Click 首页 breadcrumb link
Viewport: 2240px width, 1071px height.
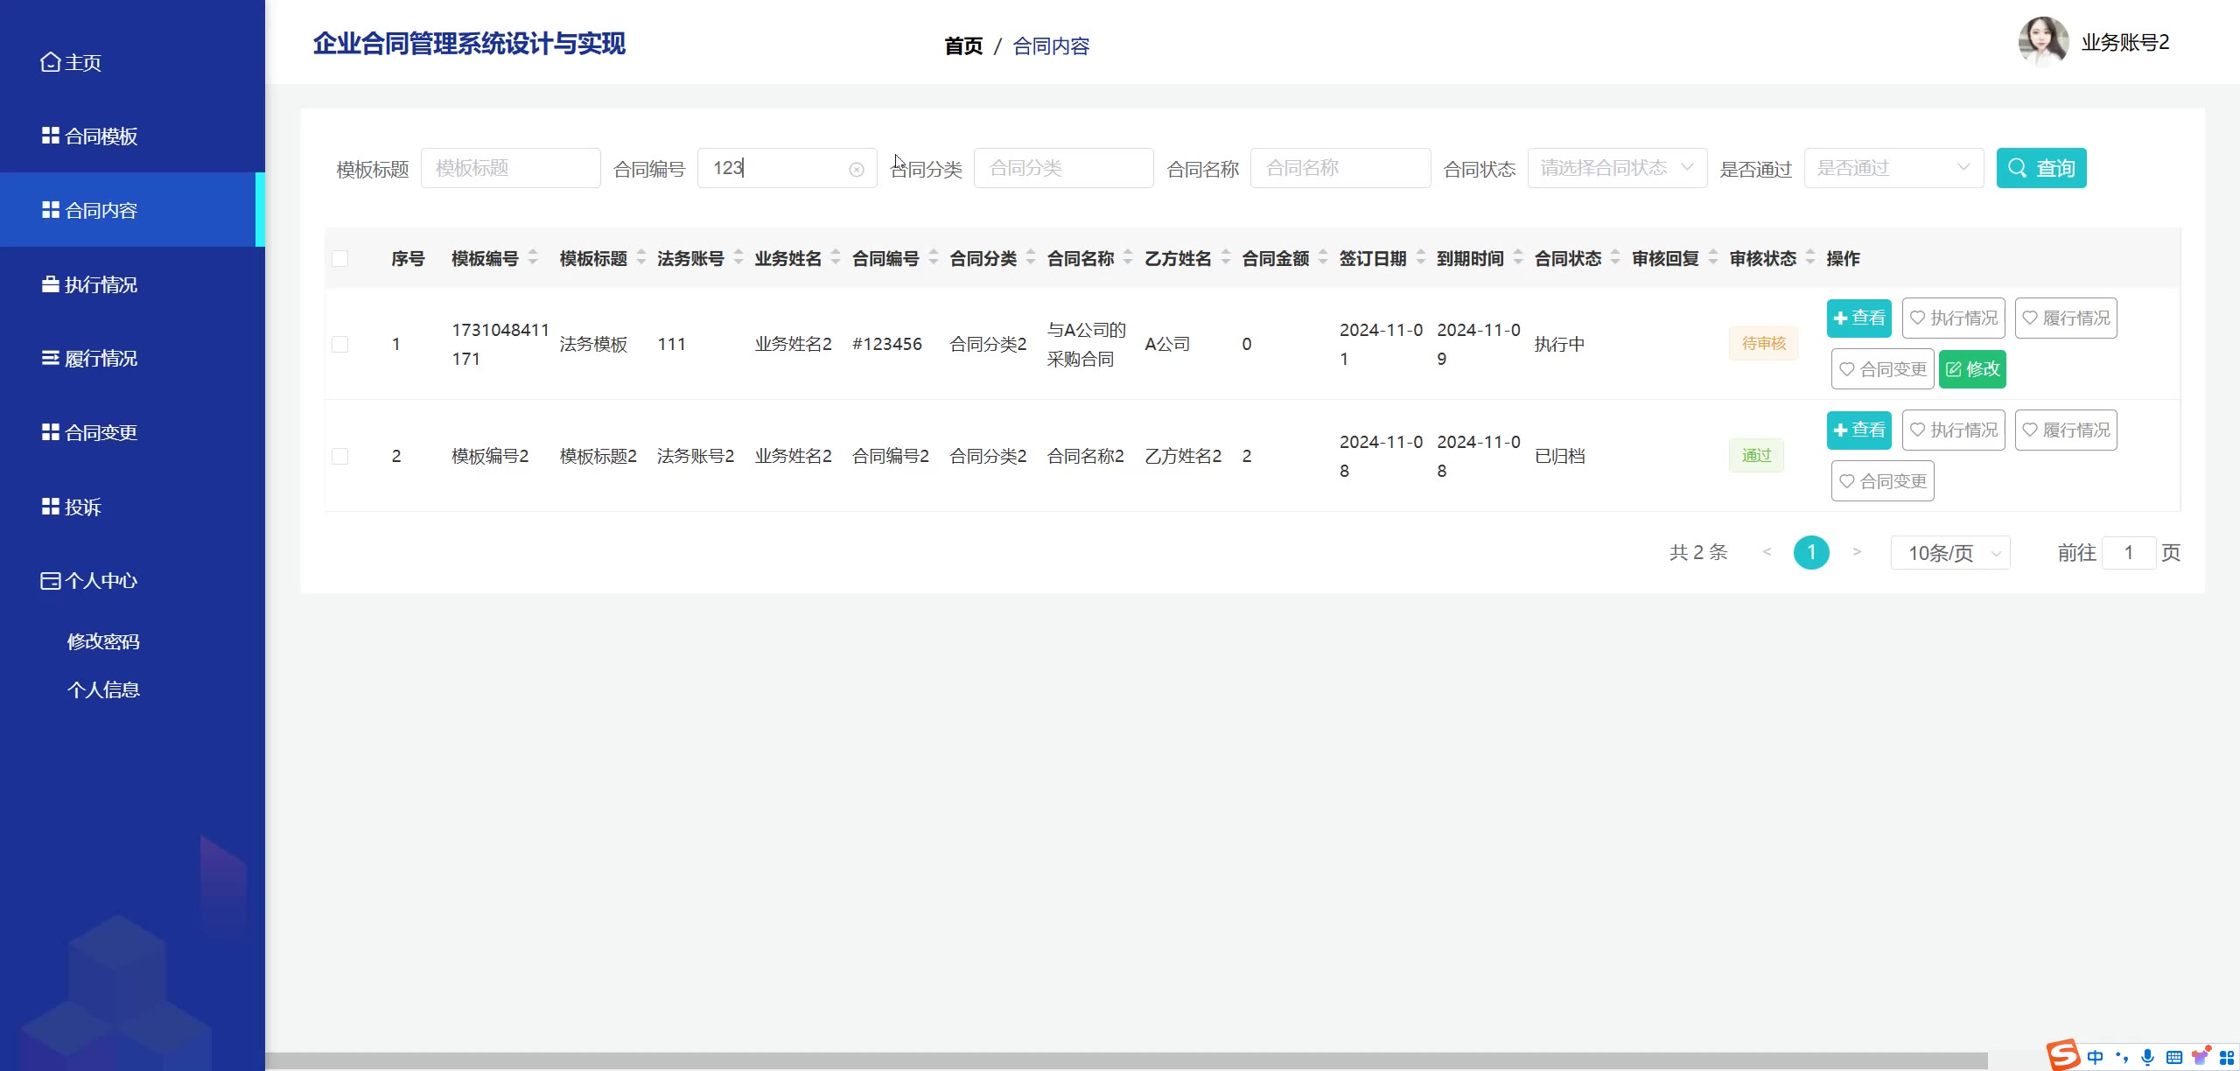point(962,46)
